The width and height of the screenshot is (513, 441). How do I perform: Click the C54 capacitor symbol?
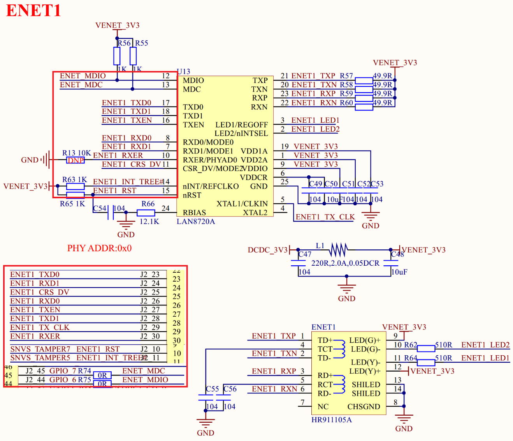111,213
